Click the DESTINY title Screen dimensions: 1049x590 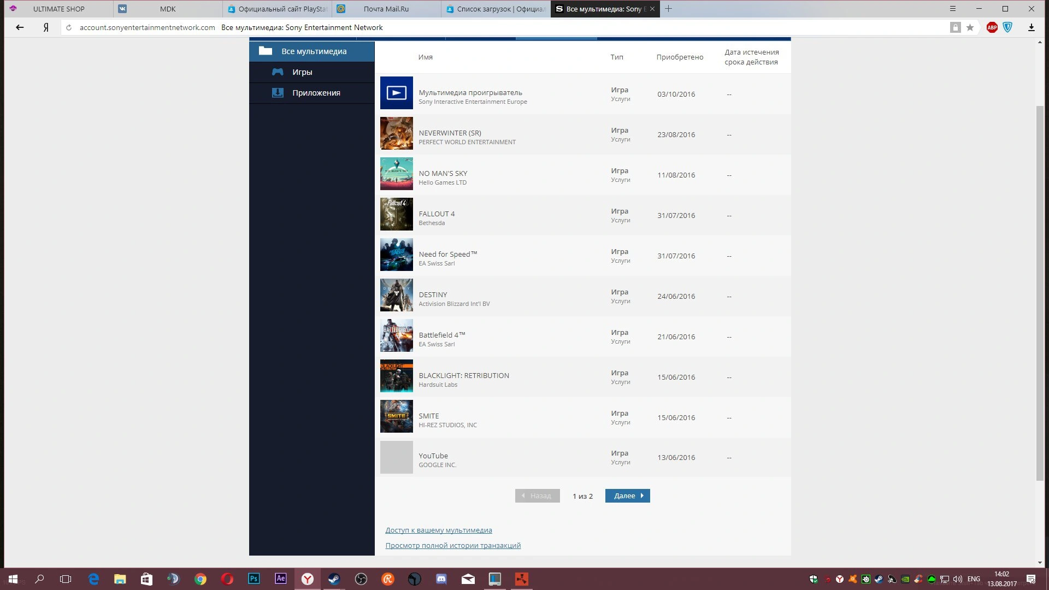point(433,294)
